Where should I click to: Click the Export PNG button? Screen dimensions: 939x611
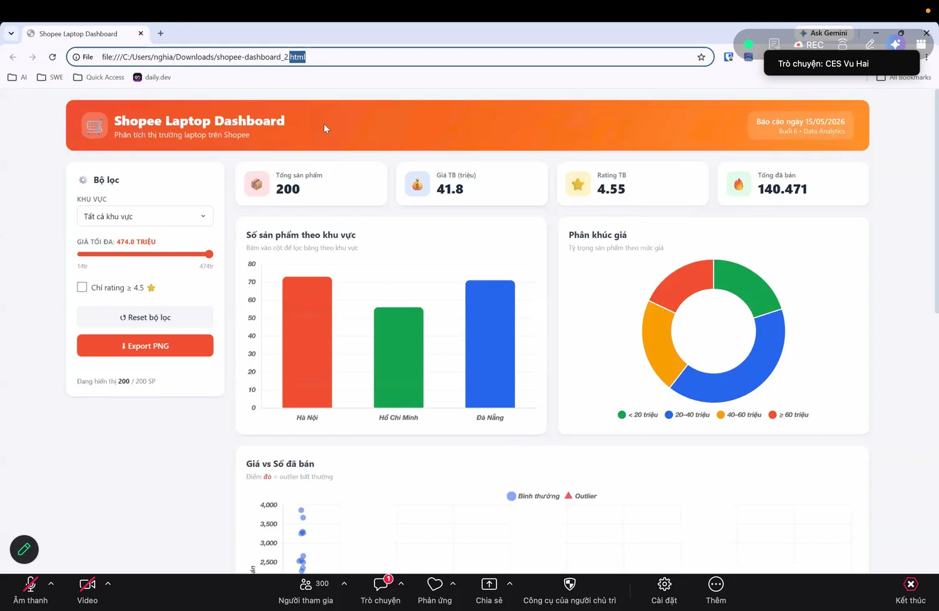click(x=145, y=346)
